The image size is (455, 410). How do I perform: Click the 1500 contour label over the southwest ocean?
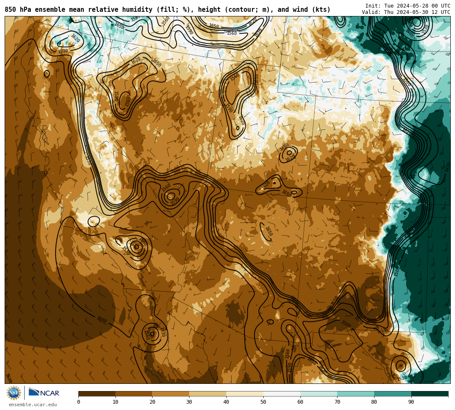102,320
